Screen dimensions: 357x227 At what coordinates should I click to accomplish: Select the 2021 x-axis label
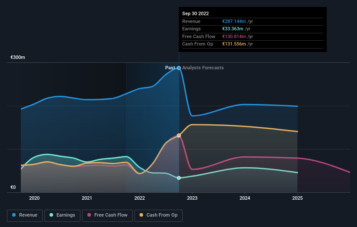coord(87,198)
